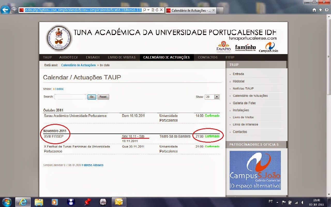Go back with the browser back arrow
The height and width of the screenshot is (207, 331).
pos(5,10)
